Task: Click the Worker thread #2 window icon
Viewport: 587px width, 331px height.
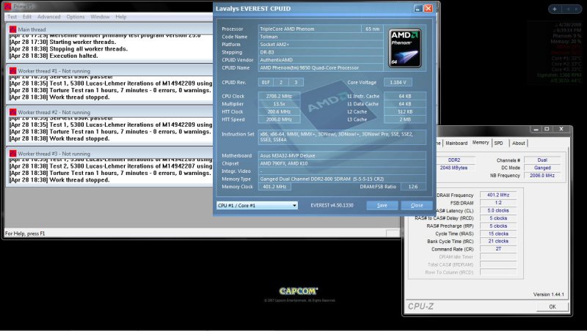Action: pos(12,112)
